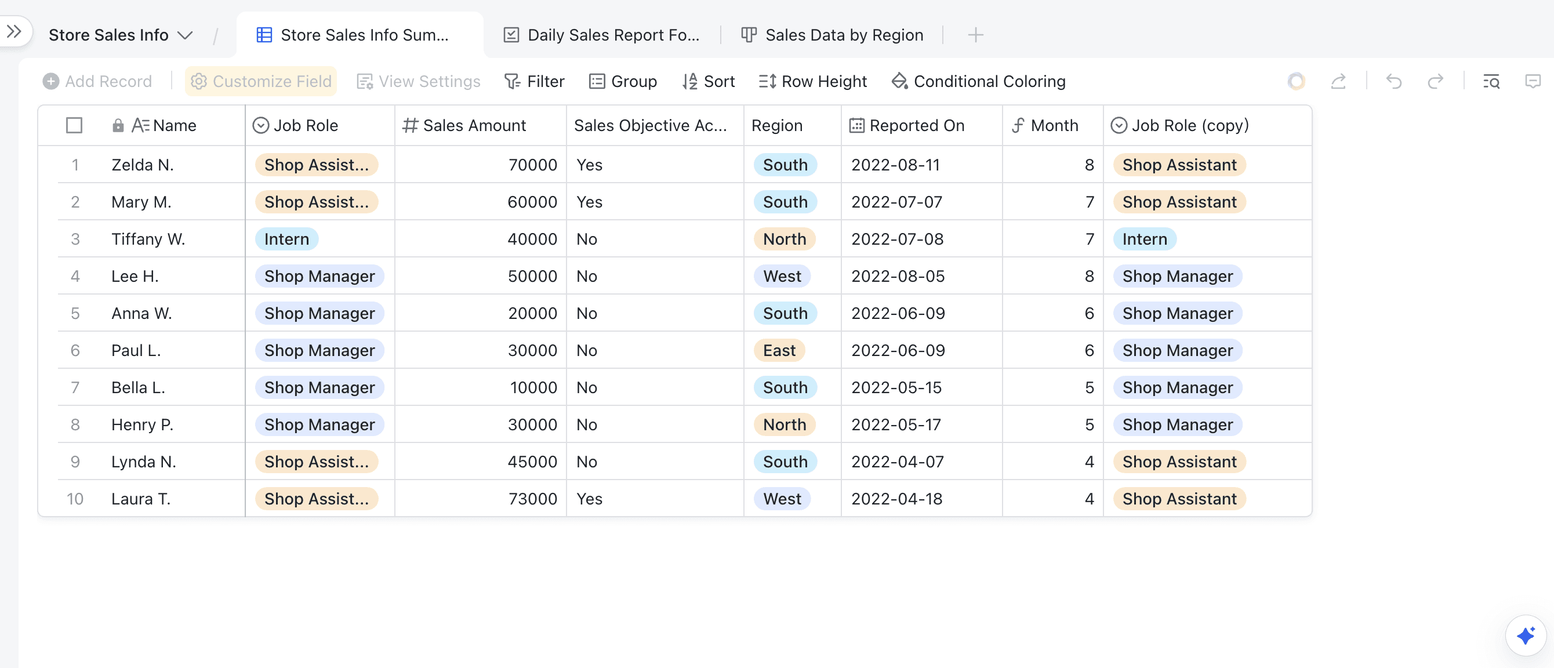Image resolution: width=1554 pixels, height=668 pixels.
Task: Open the find records search icon
Action: [1491, 81]
